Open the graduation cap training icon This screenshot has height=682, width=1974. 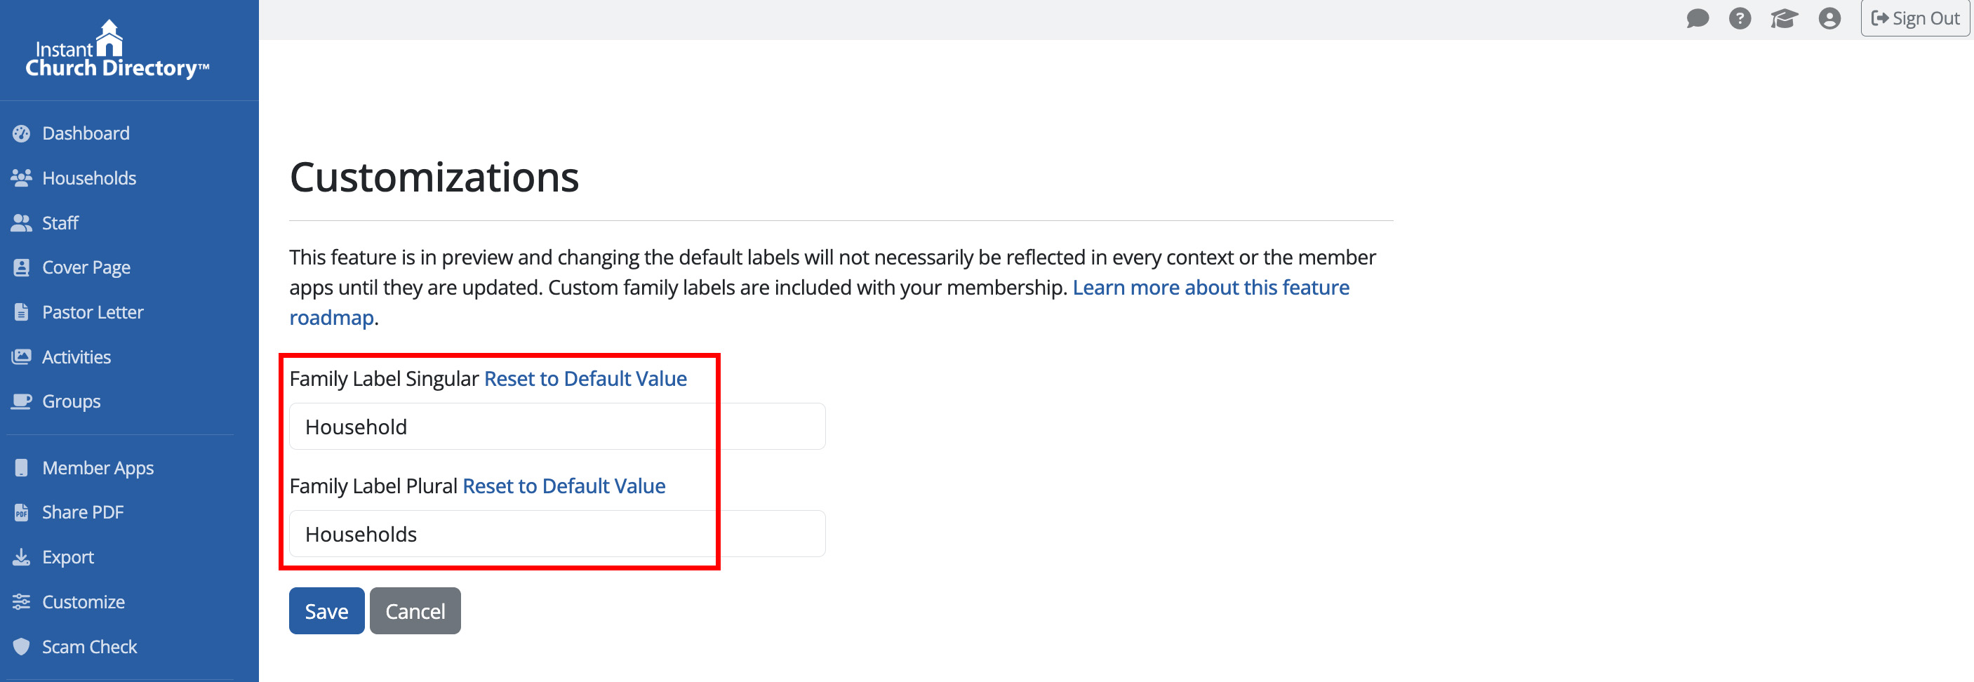pos(1784,18)
